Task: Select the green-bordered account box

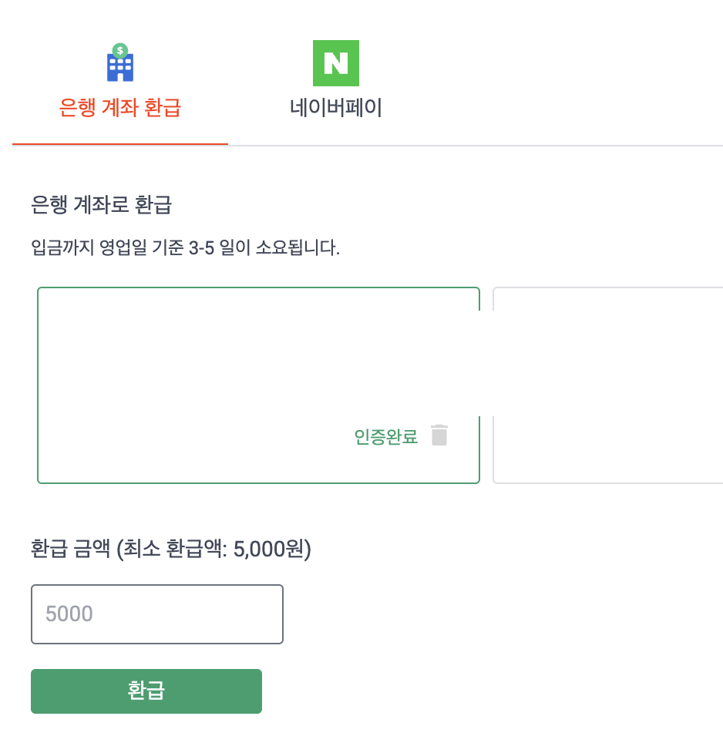Action: 259,362
